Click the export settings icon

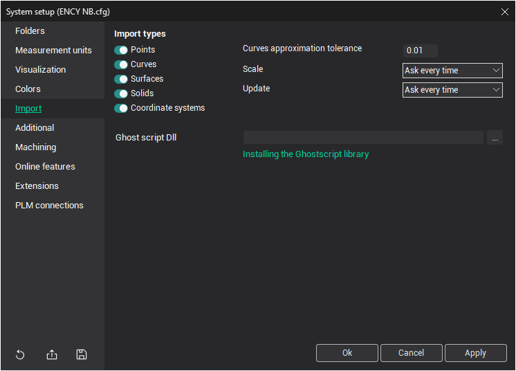tap(52, 355)
